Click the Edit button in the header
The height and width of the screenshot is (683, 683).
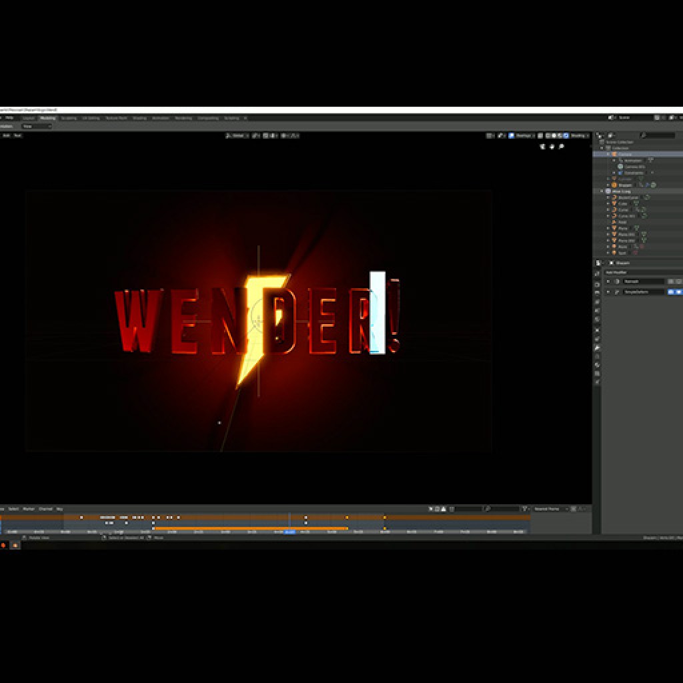click(7, 135)
